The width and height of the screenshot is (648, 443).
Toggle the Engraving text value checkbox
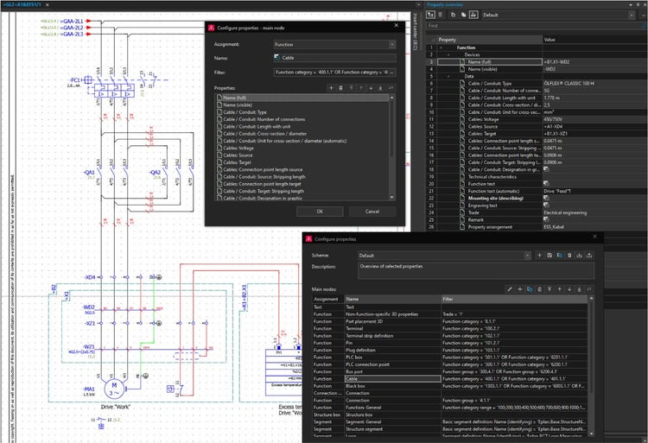[x=547, y=206]
